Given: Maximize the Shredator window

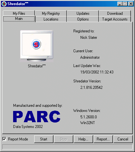Looking at the screenshot, I should tap(125, 4).
